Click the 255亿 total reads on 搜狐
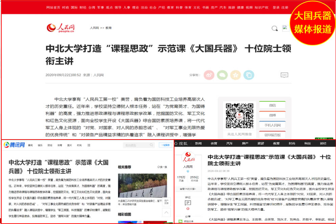Screen dimensions: 336x224 pyautogui.click(x=194, y=177)
